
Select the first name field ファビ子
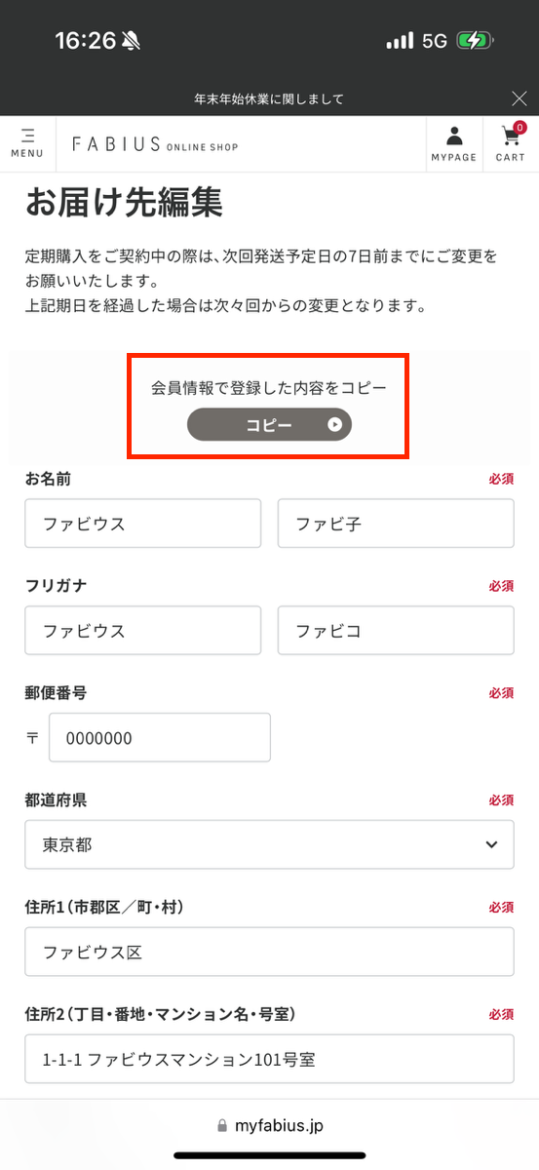pos(396,524)
